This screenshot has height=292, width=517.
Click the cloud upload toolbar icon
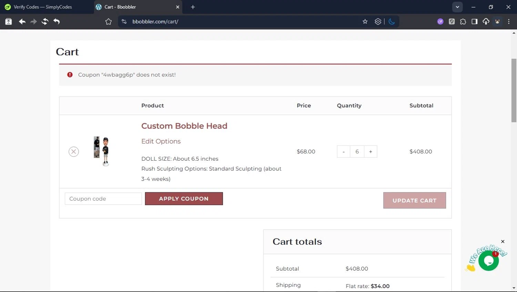[486, 21]
